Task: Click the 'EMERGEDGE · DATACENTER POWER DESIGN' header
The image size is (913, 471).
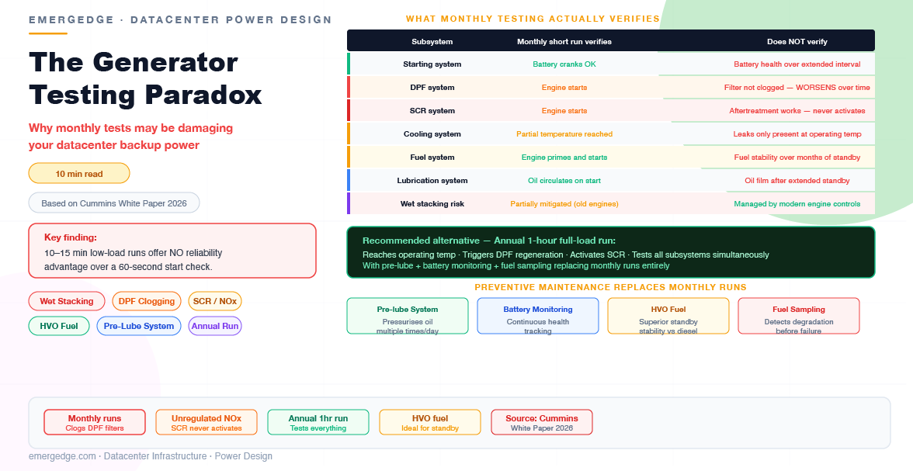Action: (180, 20)
